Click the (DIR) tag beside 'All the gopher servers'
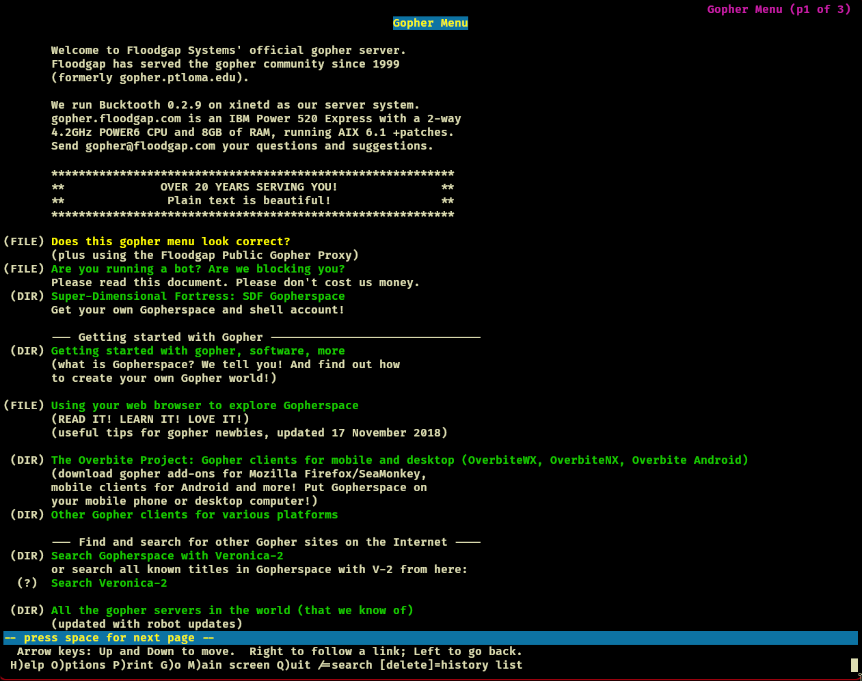862x681 pixels. [27, 611]
